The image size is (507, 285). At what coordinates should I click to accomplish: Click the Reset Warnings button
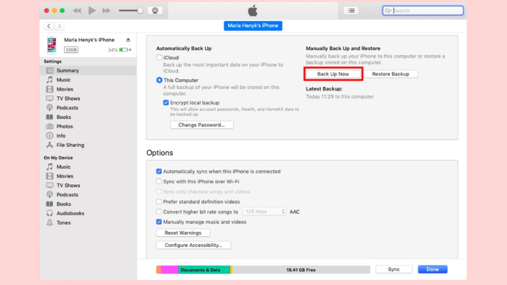[183, 233]
